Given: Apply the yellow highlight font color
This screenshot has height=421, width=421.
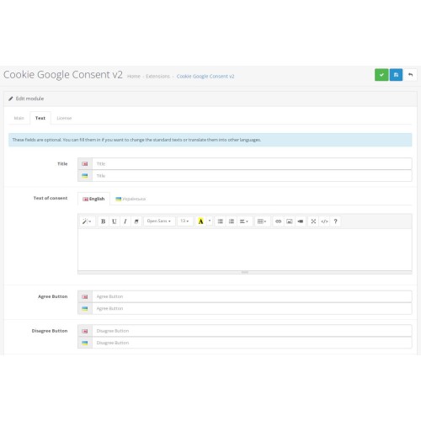Looking at the screenshot, I should [x=200, y=221].
